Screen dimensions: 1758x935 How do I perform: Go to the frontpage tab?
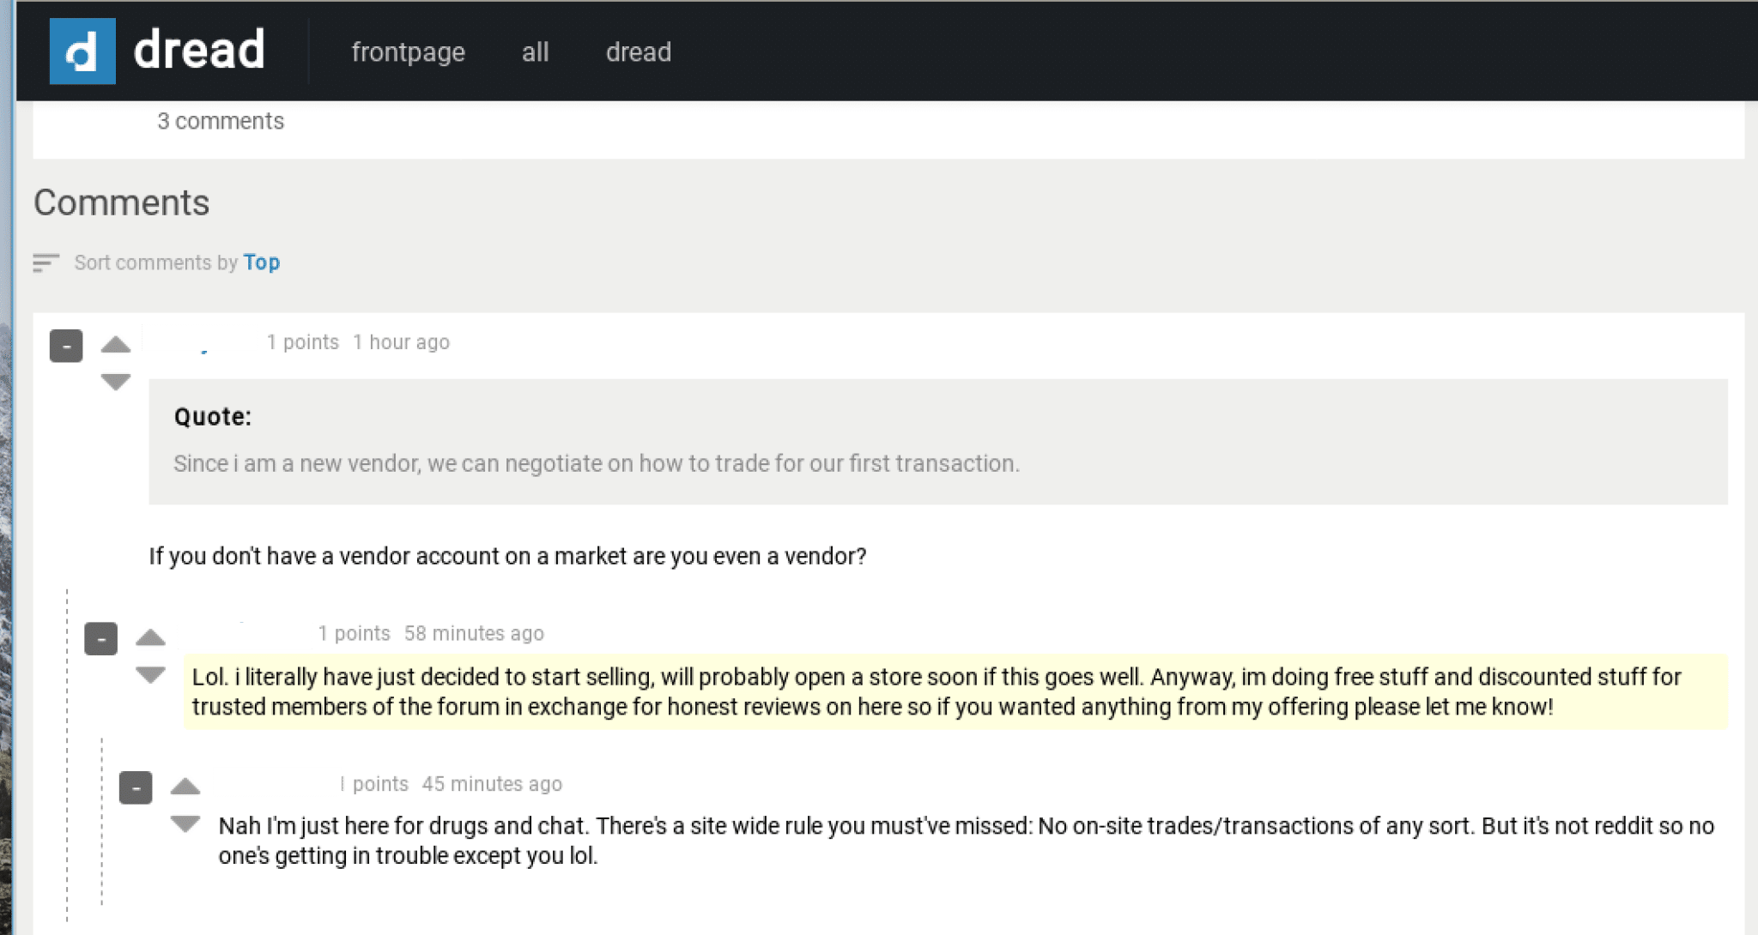(x=408, y=52)
